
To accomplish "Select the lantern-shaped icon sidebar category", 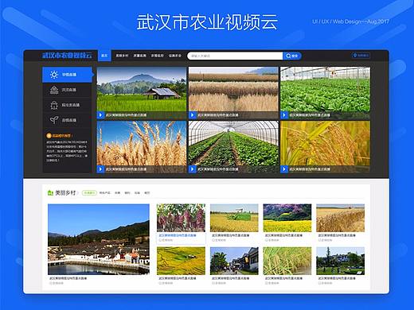I will point(54,105).
